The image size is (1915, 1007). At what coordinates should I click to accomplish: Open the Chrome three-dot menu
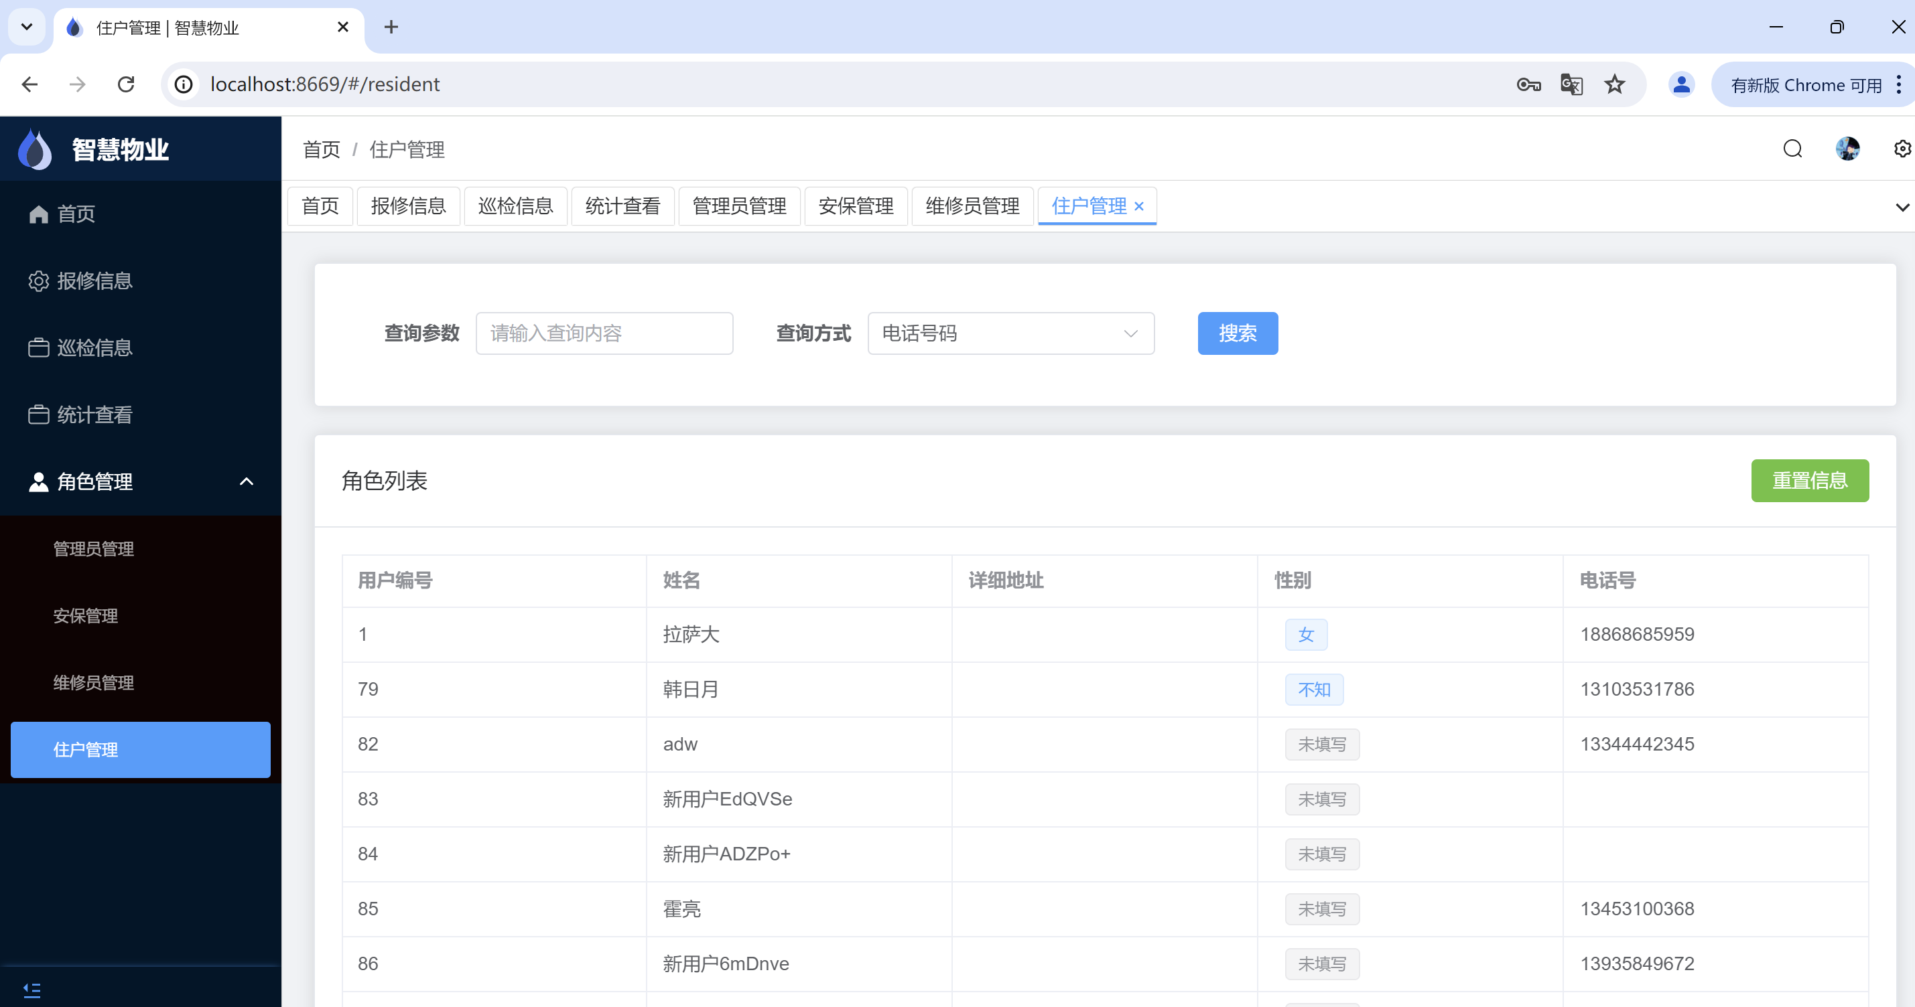coord(1899,84)
